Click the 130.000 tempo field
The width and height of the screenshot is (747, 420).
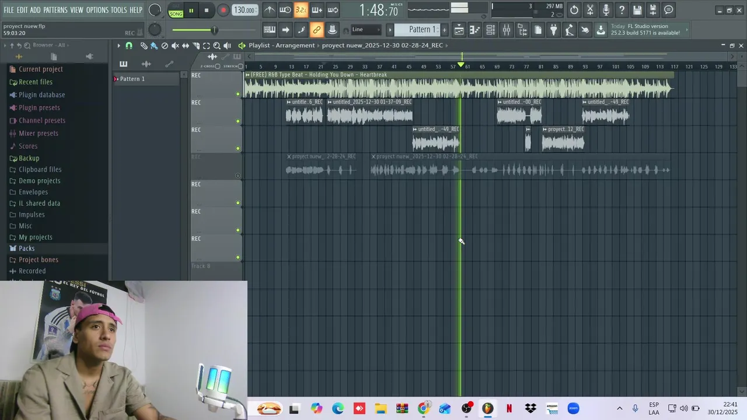coord(244,10)
